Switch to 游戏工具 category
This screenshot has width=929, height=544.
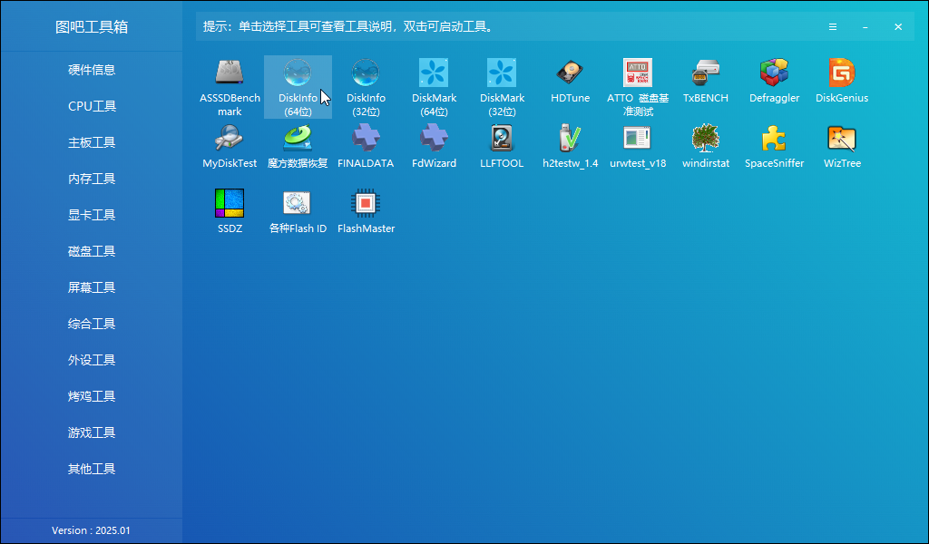(x=92, y=432)
